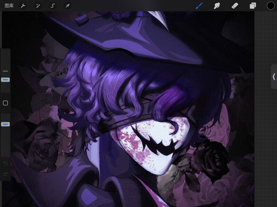This screenshot has height=207, width=277.
Task: Tap the square Modify button in sidebar
Action: click(5, 103)
